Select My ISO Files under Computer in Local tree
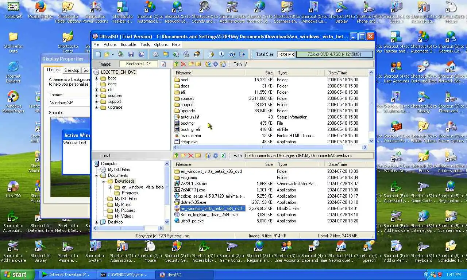The height and width of the screenshot is (280, 467). tap(119, 170)
